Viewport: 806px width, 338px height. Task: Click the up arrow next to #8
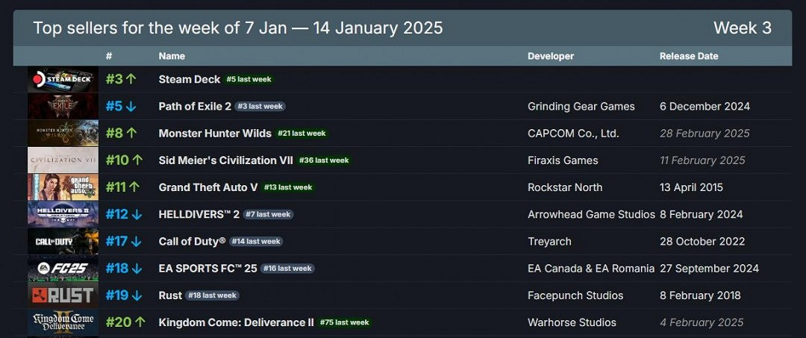coord(131,133)
